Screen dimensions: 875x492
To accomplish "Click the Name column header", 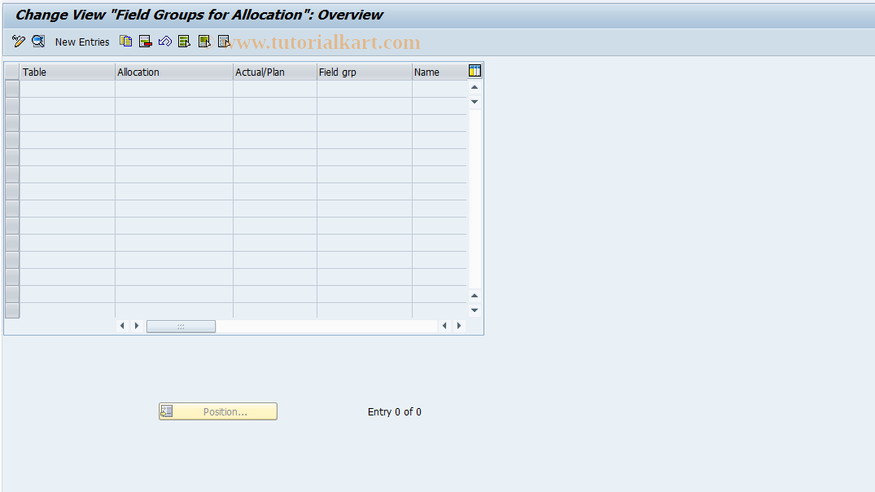I will pos(440,72).
